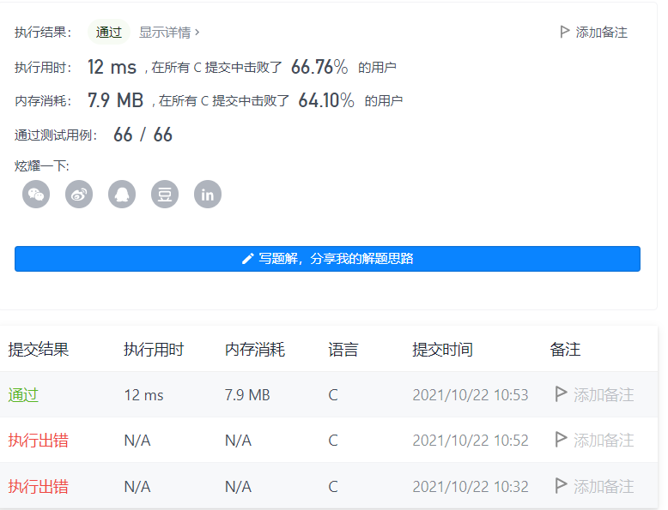Click the 执行用时 column header

(x=153, y=350)
